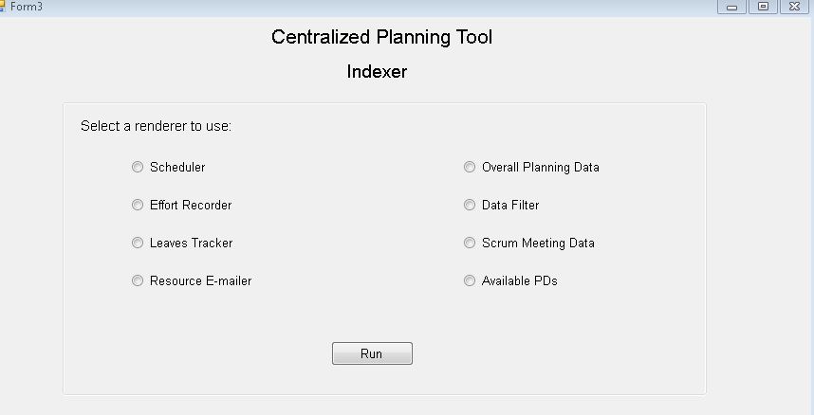This screenshot has height=415, width=814.
Task: Select the Overall Planning Data radio button
Action: [470, 168]
